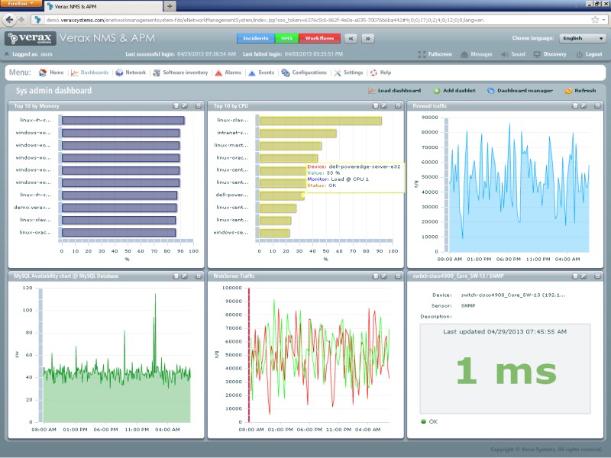
Task: Select the Verax NMS & APM browser tab
Action: coord(103,6)
